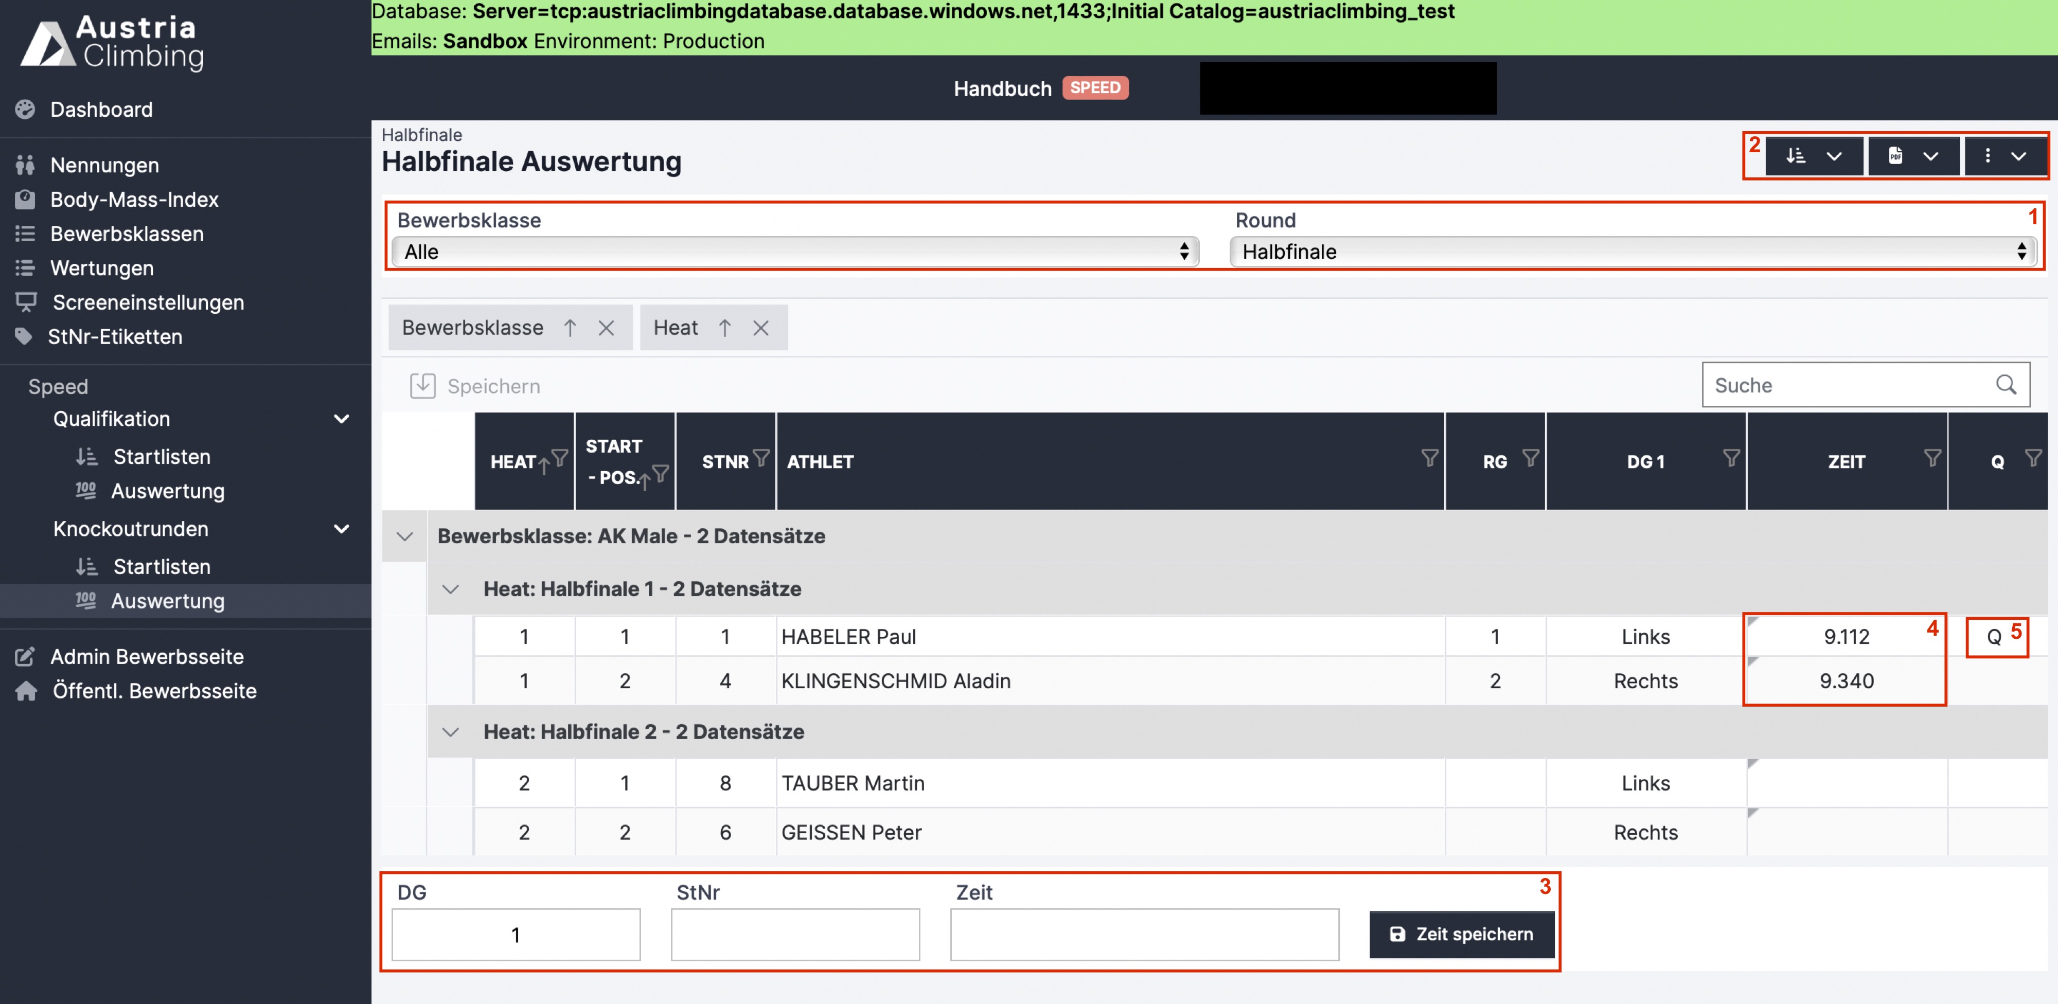Open Body-Mass-Index sidebar entry

coord(134,200)
